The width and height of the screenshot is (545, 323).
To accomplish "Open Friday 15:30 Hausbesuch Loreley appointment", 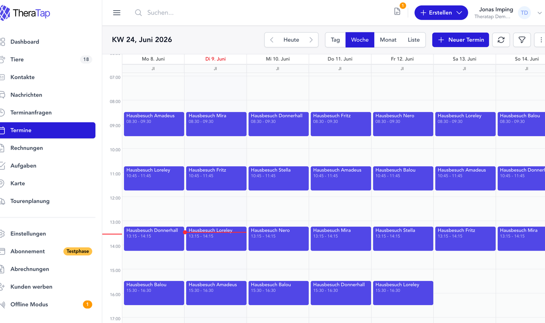I will [x=403, y=293].
